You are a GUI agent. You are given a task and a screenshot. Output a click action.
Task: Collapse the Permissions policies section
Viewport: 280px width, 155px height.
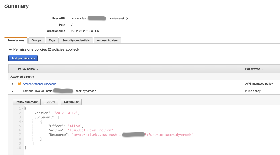point(10,50)
